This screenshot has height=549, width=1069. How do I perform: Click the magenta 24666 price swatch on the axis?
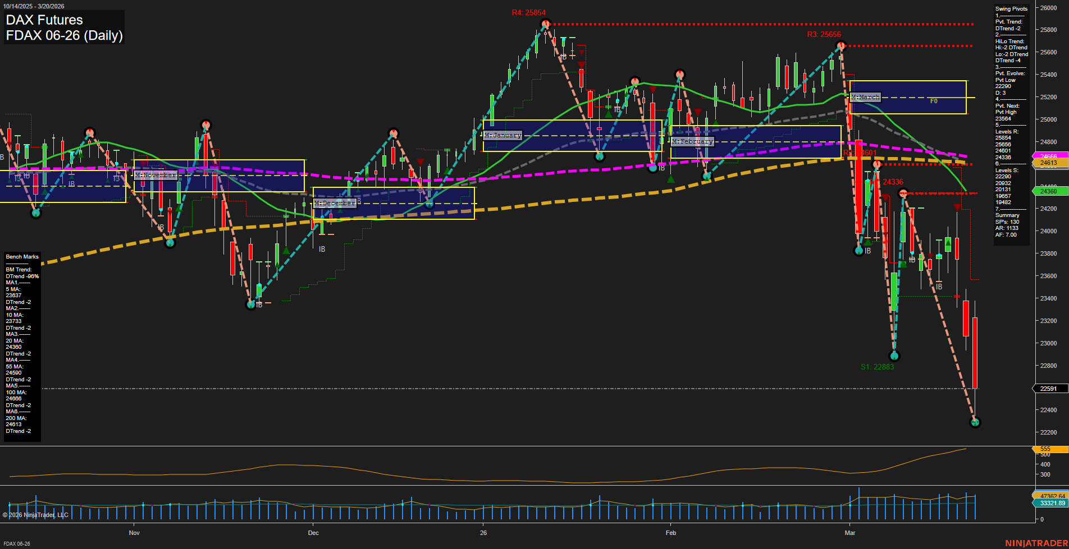point(1049,156)
